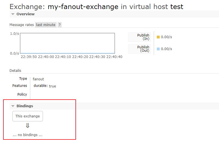Open the question mark help for message rates
The image size is (219, 144).
click(x=60, y=25)
